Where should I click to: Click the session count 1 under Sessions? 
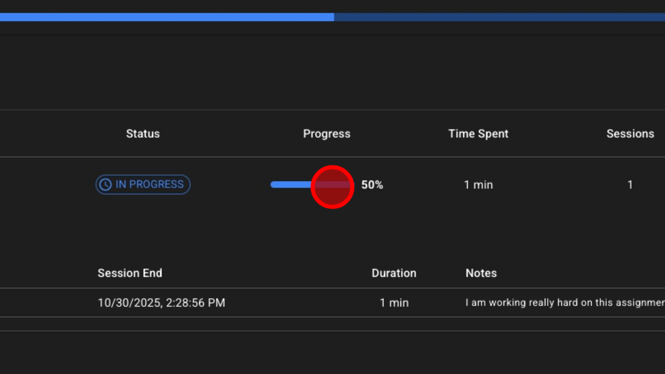(x=630, y=185)
